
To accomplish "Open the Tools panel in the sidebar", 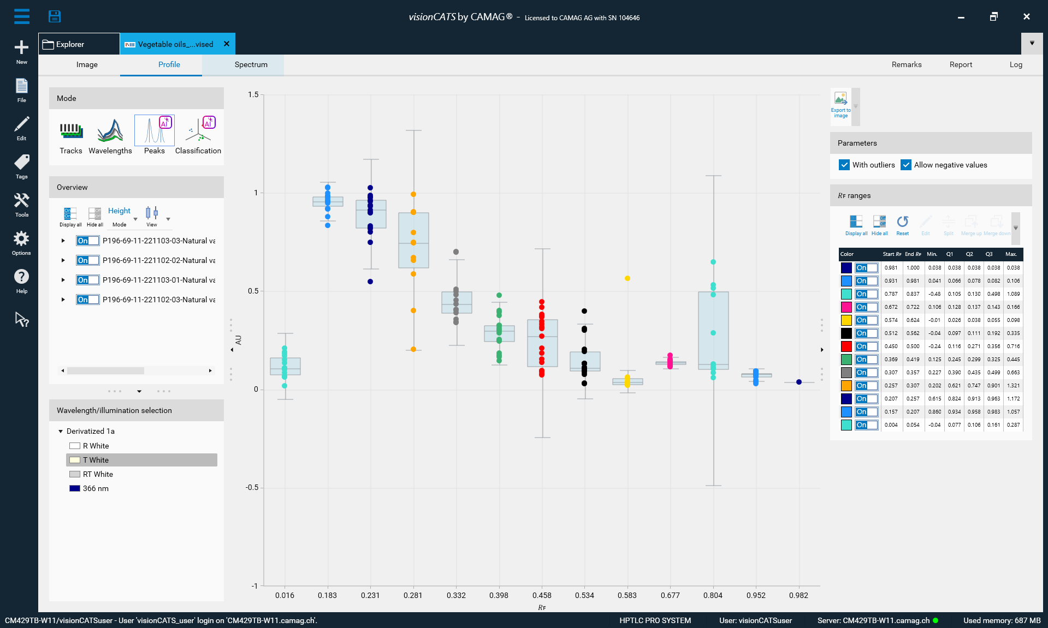I will (x=21, y=205).
